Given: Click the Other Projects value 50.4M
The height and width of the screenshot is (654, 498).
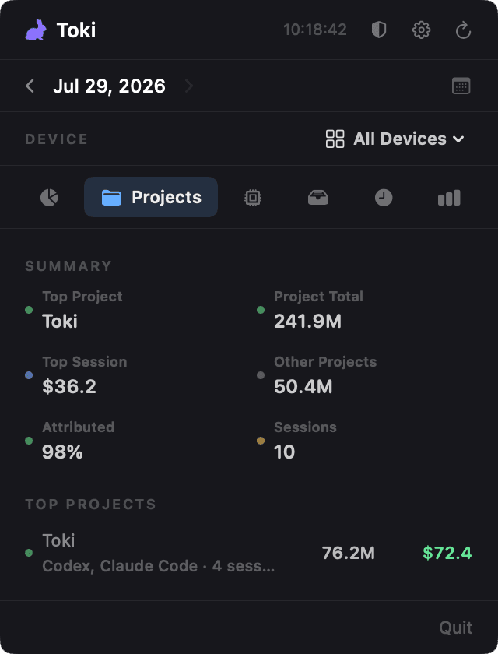Looking at the screenshot, I should (x=303, y=387).
